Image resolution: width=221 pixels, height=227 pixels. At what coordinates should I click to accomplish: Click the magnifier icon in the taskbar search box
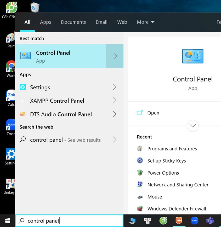pos(22,221)
